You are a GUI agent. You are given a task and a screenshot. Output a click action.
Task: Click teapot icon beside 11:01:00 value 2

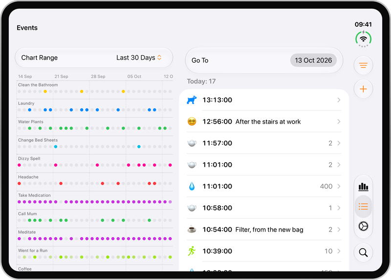tap(192, 165)
